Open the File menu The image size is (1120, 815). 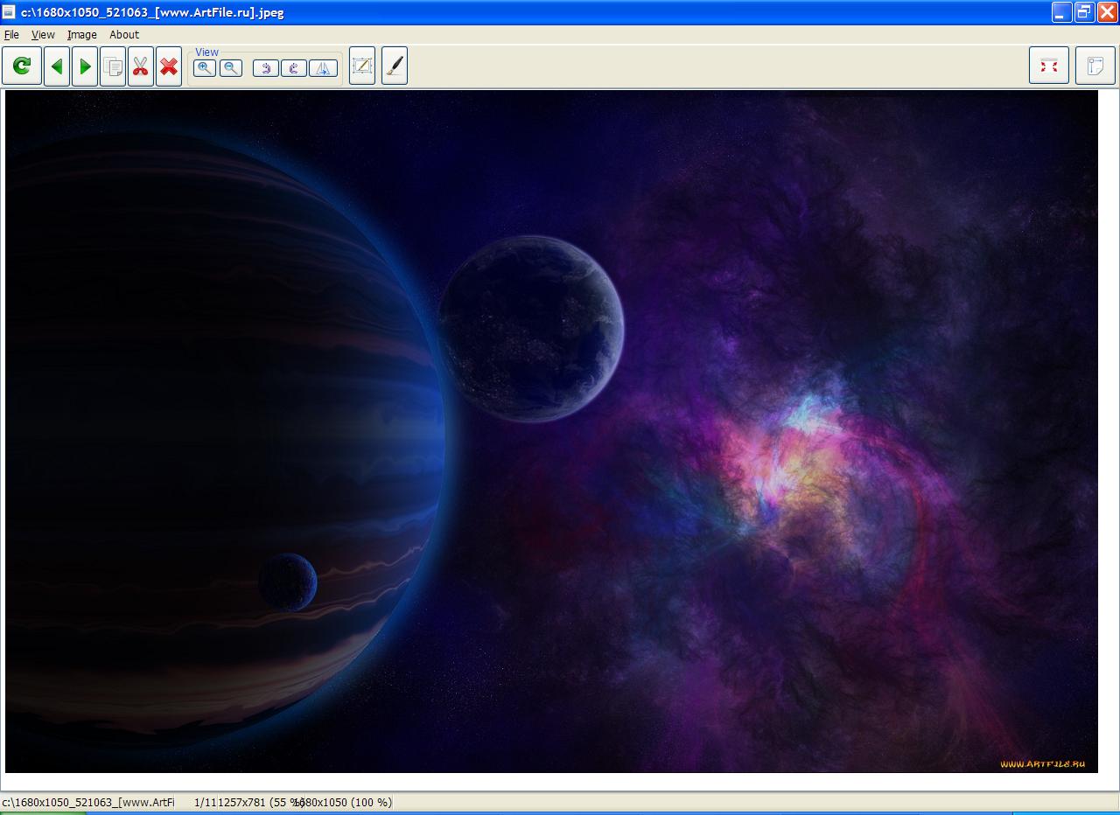coord(12,35)
